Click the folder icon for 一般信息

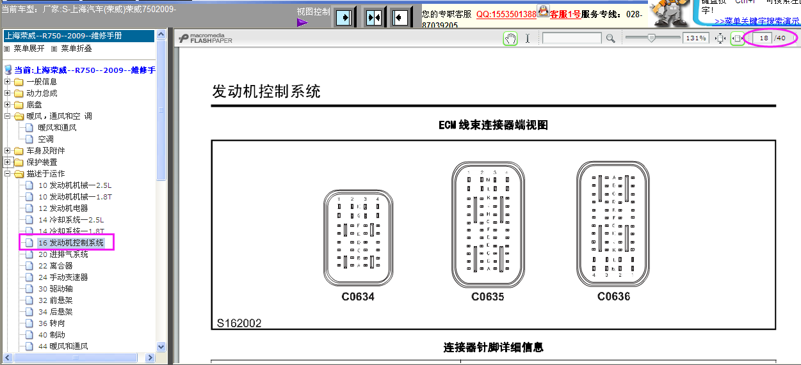point(19,82)
